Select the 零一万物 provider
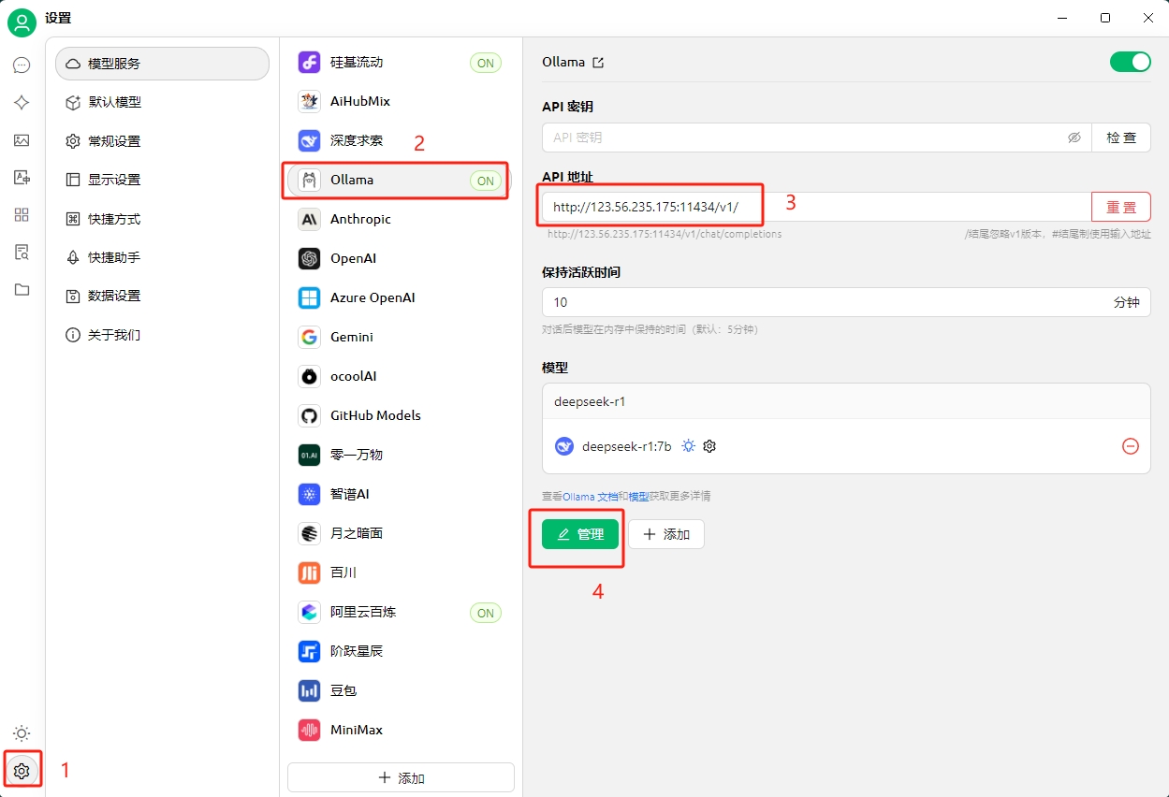The width and height of the screenshot is (1169, 797). coord(400,455)
